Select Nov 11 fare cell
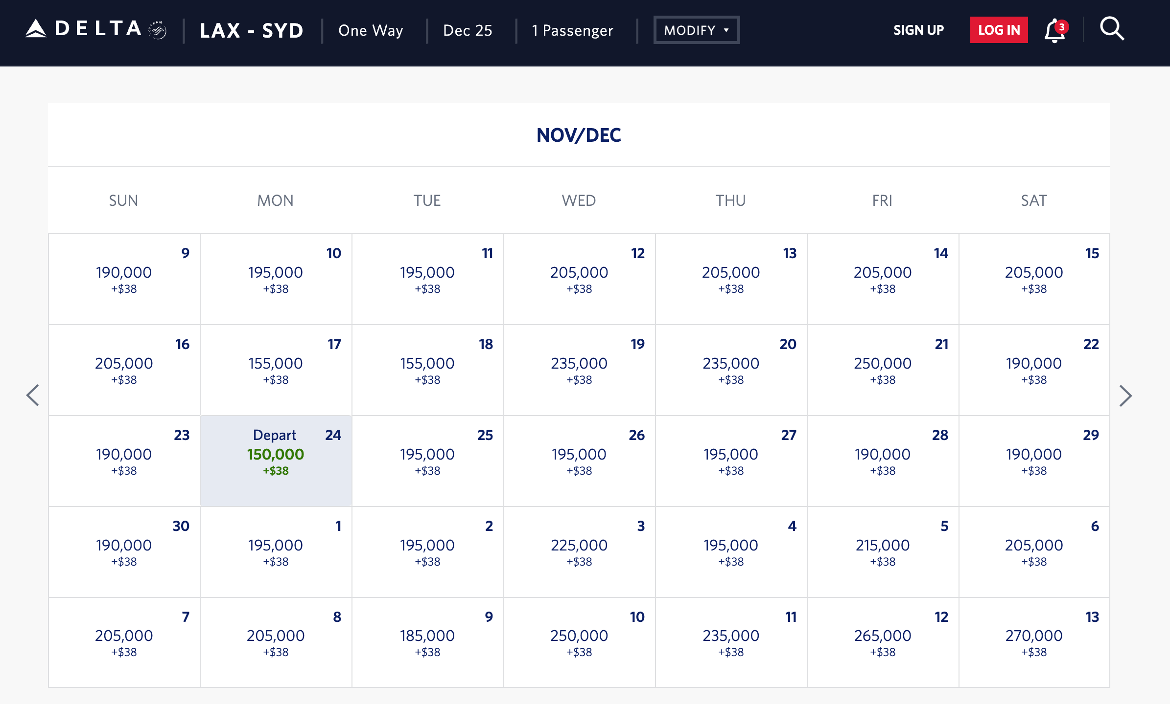Image resolution: width=1170 pixels, height=704 pixels. 428,279
